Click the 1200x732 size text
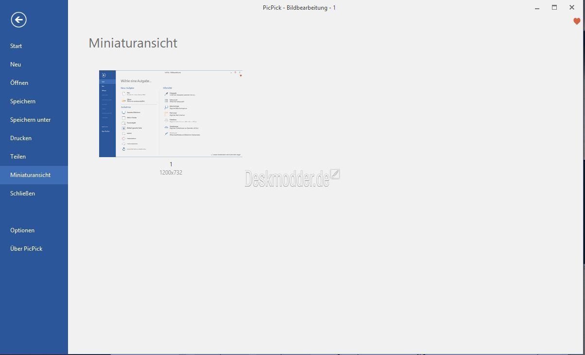585x355 pixels. pos(171,173)
